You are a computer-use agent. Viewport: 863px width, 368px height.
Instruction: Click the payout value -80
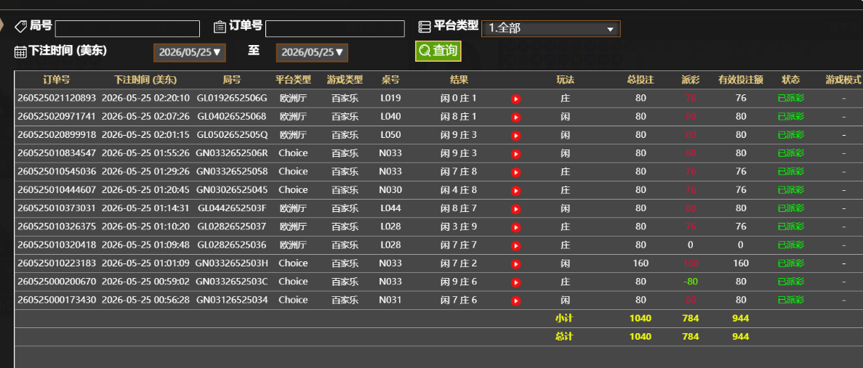[x=690, y=281]
